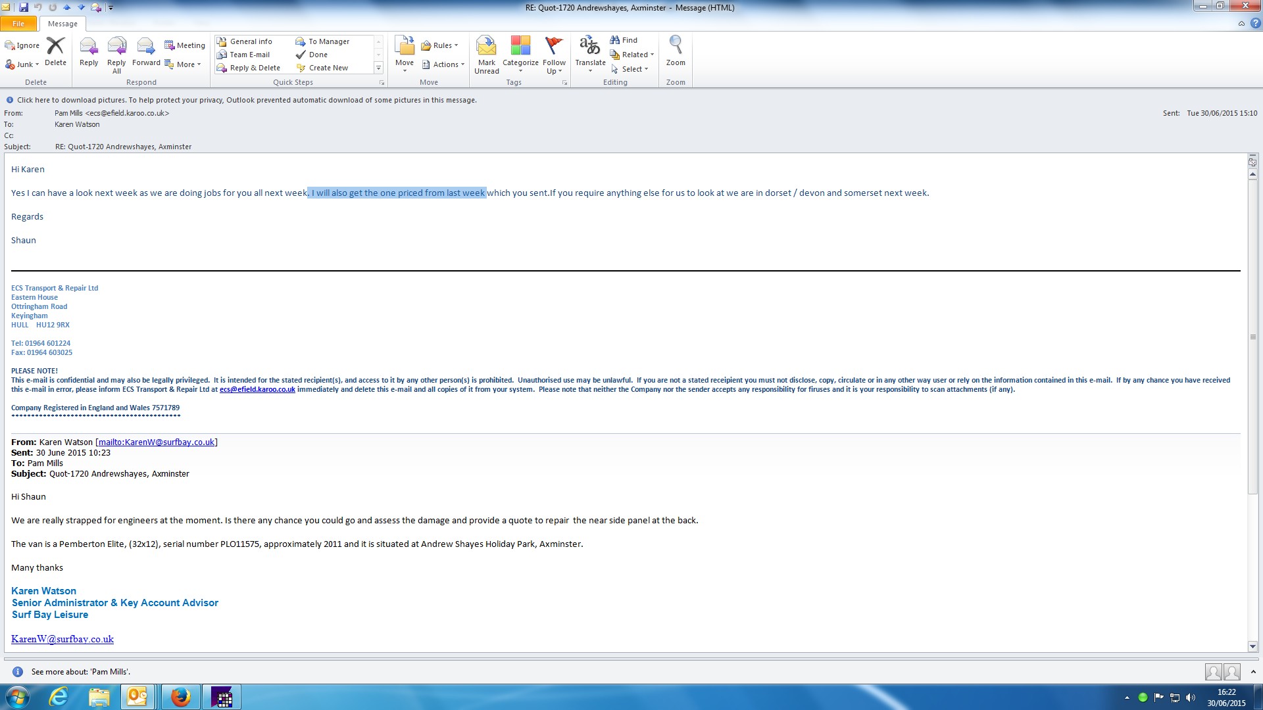
Task: Expand the People Pane chevron
Action: (x=1253, y=671)
